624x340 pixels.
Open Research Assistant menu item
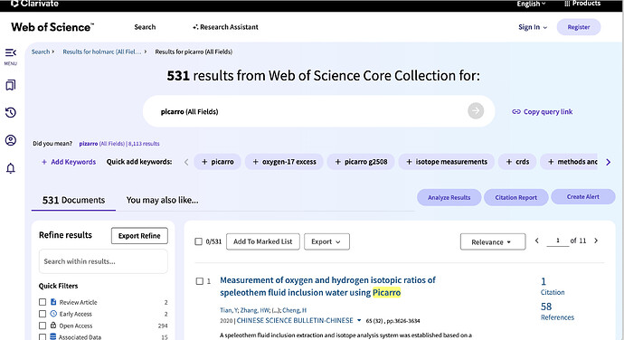coord(226,27)
